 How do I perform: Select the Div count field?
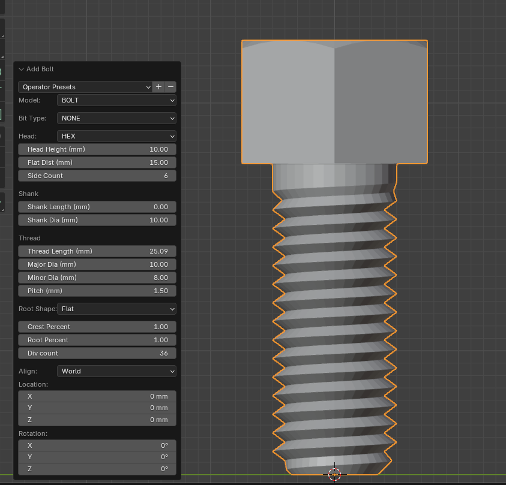click(x=97, y=353)
